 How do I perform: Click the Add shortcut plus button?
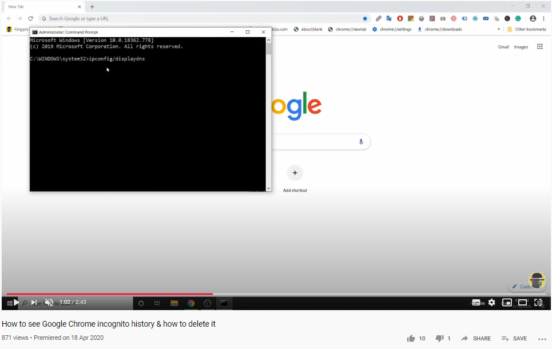click(x=295, y=173)
